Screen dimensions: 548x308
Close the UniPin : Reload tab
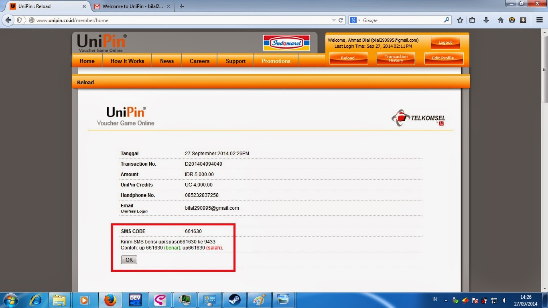coord(85,6)
